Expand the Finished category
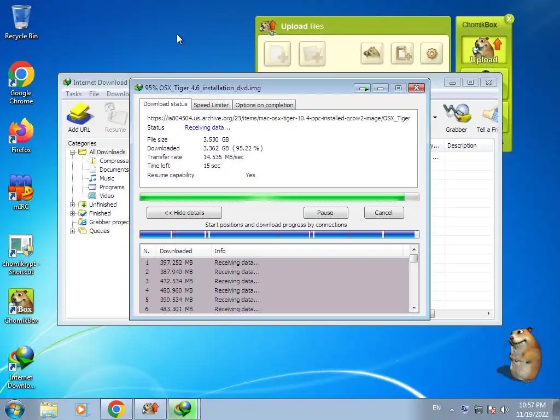Screen dimensions: 560x420 click(73, 213)
